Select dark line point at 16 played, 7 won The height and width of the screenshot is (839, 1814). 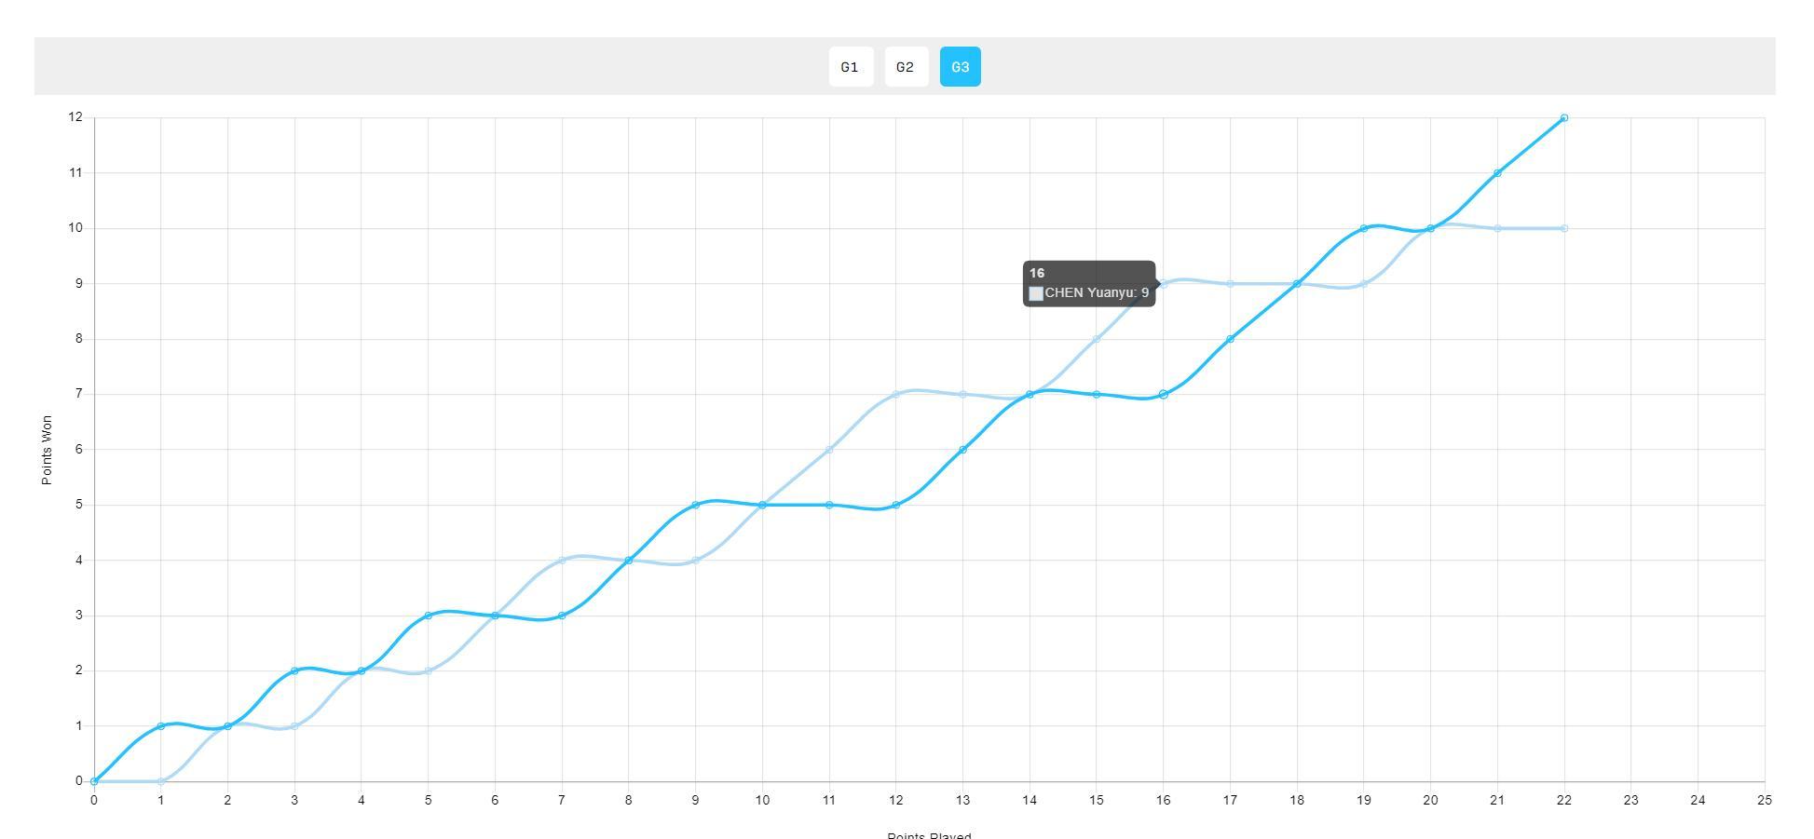tap(1163, 395)
